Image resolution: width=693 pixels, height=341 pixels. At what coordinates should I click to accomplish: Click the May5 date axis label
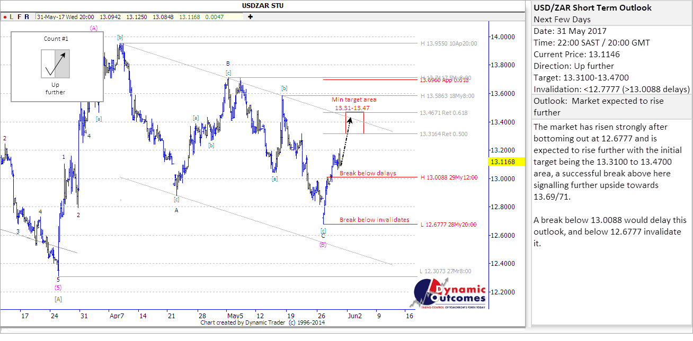tap(235, 316)
